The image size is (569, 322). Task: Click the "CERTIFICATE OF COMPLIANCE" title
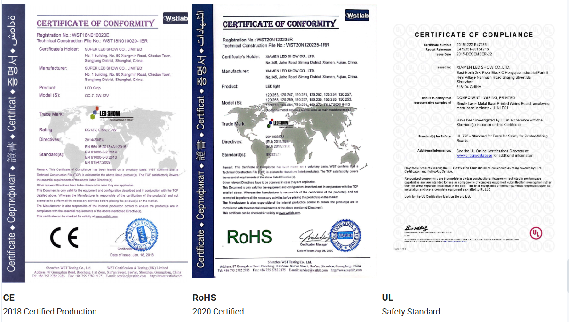pyautogui.click(x=474, y=35)
